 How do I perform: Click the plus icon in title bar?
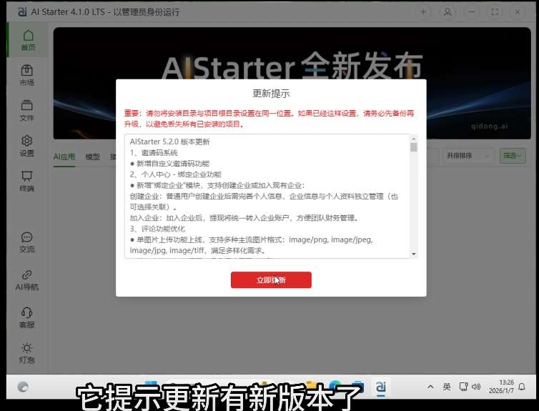coord(423,12)
